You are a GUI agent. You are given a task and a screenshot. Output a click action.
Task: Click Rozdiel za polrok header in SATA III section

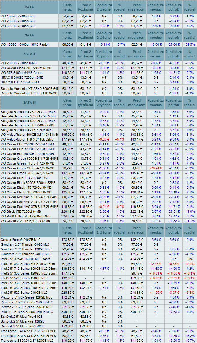(173, 102)
